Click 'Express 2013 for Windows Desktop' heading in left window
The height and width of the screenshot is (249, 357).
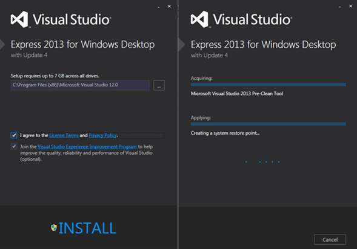tap(82, 45)
